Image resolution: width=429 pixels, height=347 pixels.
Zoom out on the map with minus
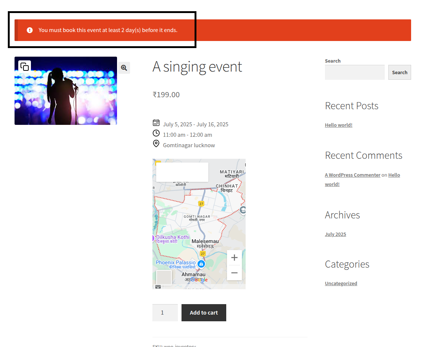point(234,273)
